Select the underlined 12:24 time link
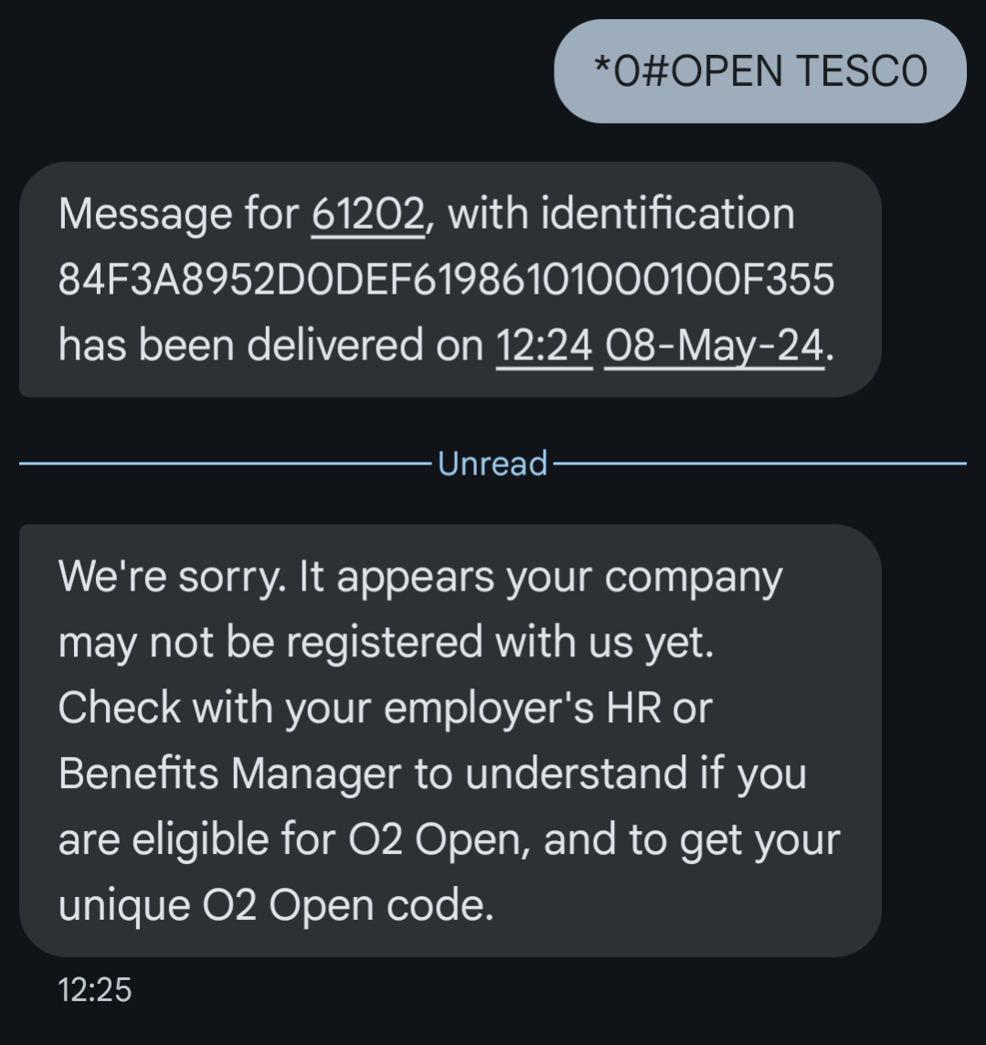Screen dimensions: 986x1045 (x=545, y=345)
